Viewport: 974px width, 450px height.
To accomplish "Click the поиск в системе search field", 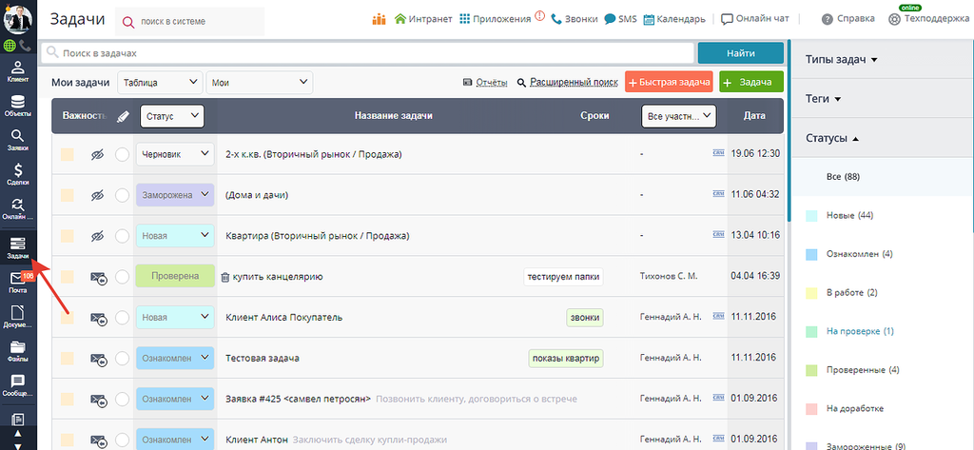I will coord(190,21).
